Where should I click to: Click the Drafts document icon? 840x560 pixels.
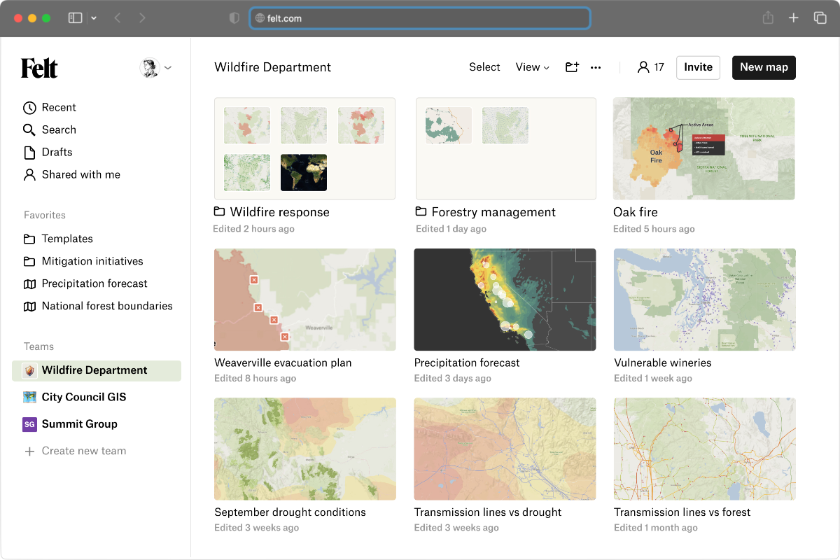click(29, 153)
